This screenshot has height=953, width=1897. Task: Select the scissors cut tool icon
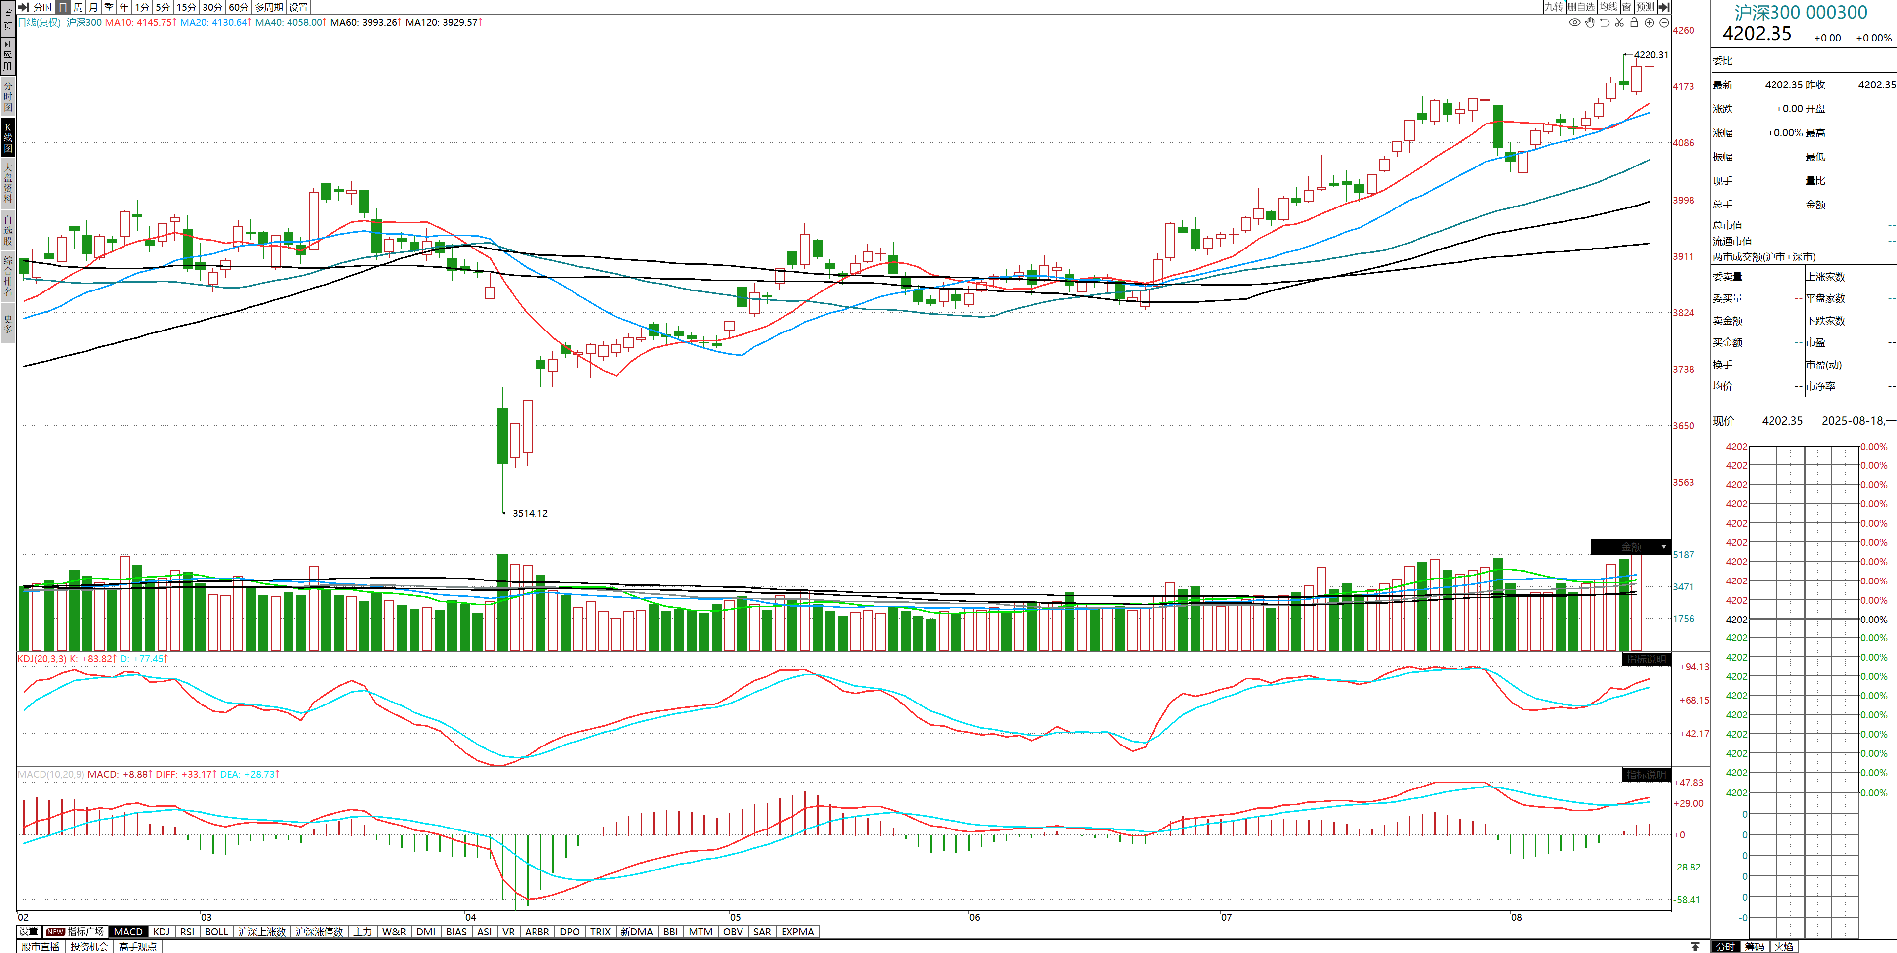1619,22
